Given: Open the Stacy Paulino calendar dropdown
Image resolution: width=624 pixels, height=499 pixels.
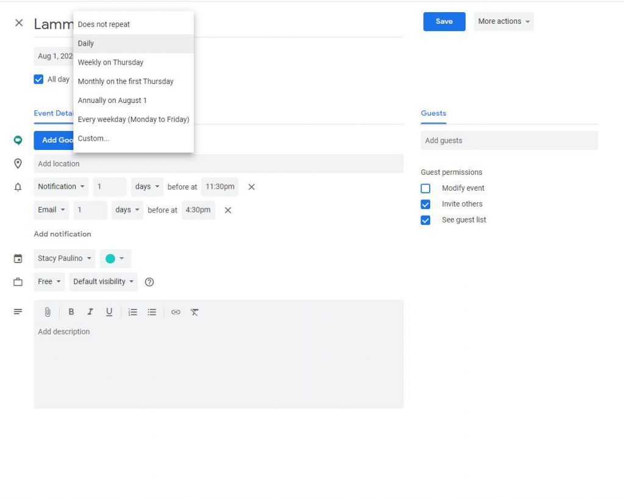Looking at the screenshot, I should pos(65,258).
